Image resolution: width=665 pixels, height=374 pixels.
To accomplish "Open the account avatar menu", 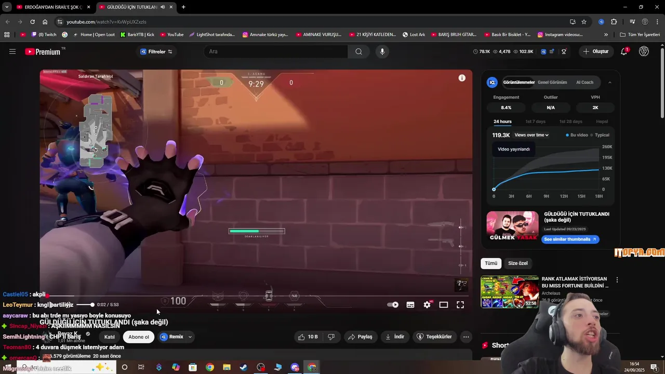I will [644, 51].
